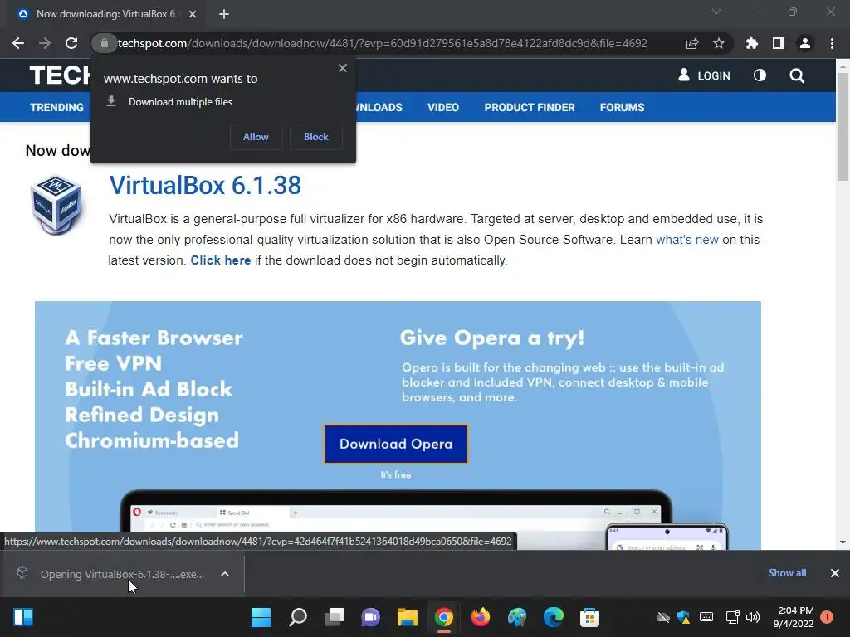Open the Widgets icon at taskbar left
This screenshot has width=850, height=637.
coord(23,617)
